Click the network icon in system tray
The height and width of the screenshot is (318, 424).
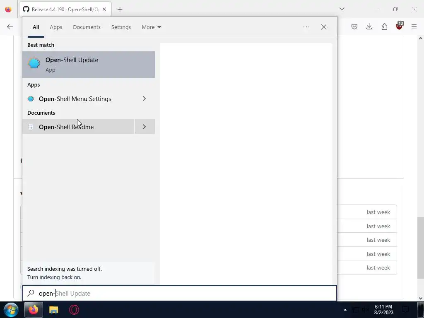[356, 310]
